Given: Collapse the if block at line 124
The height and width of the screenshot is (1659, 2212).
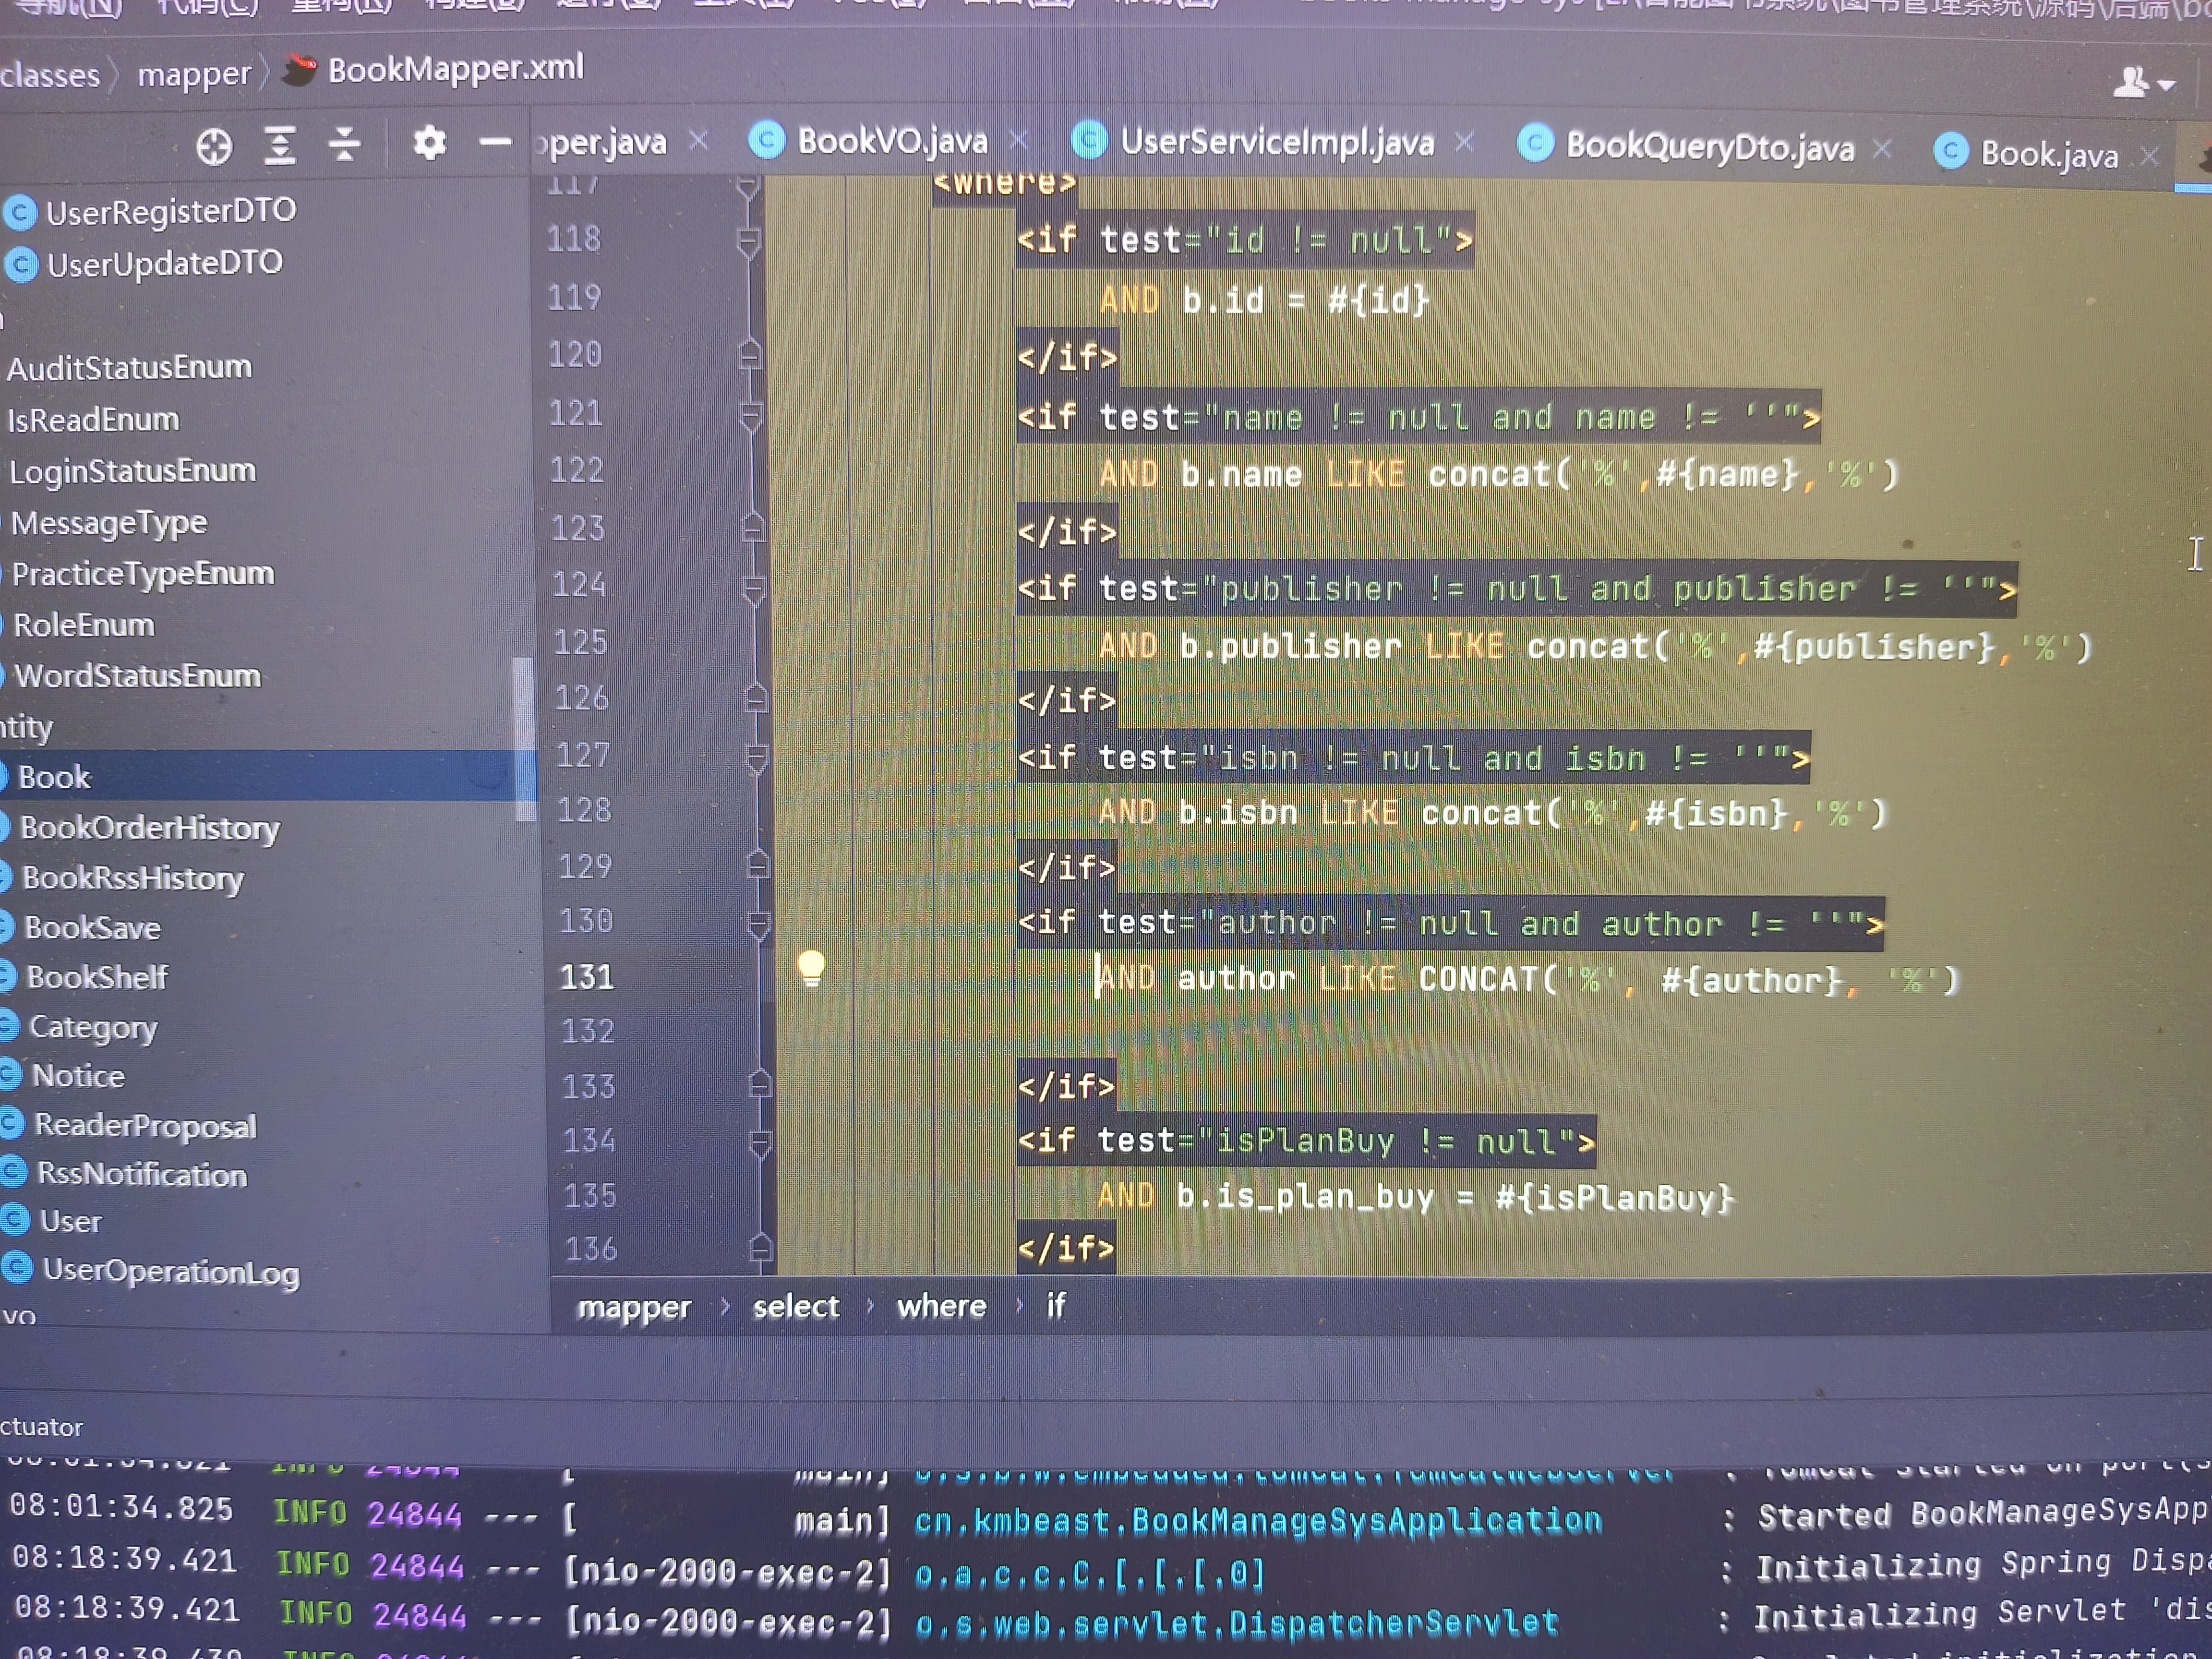Looking at the screenshot, I should [x=755, y=588].
